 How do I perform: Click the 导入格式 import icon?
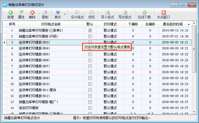point(107,12)
